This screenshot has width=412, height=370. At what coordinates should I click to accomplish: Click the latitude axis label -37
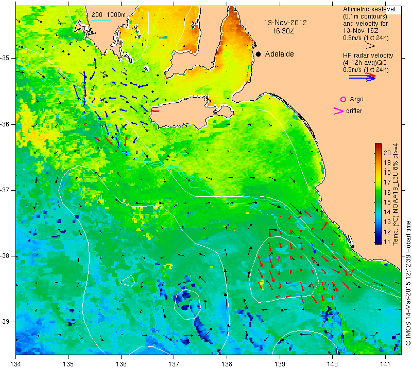5,190
